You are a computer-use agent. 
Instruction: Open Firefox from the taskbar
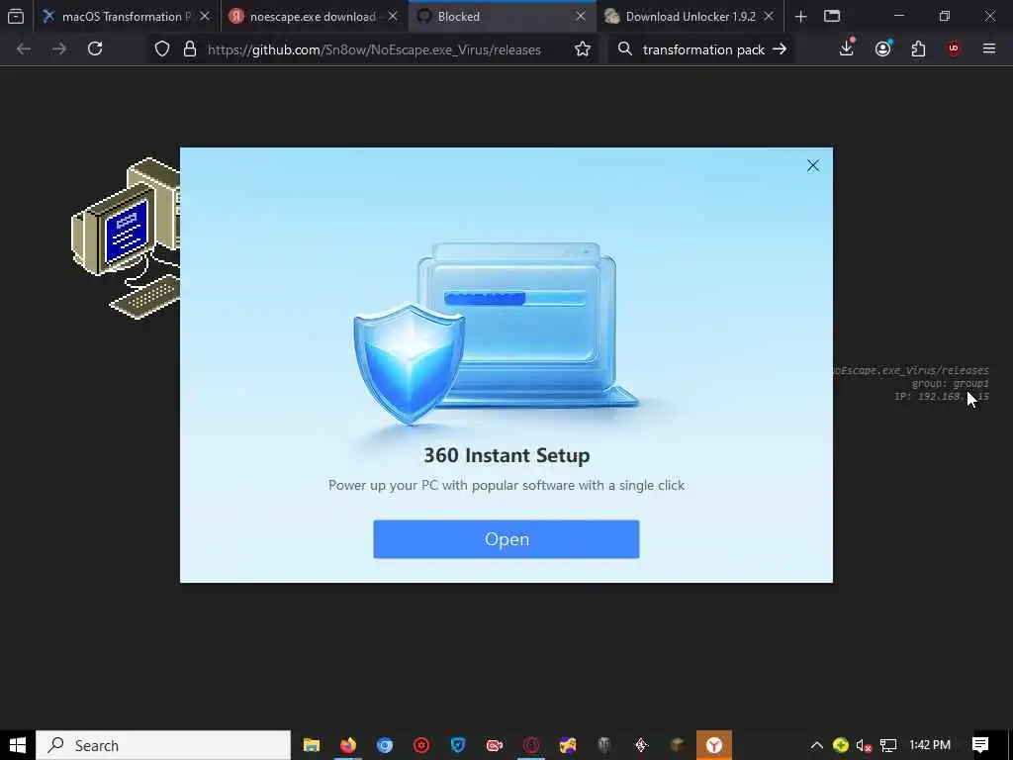tap(348, 745)
